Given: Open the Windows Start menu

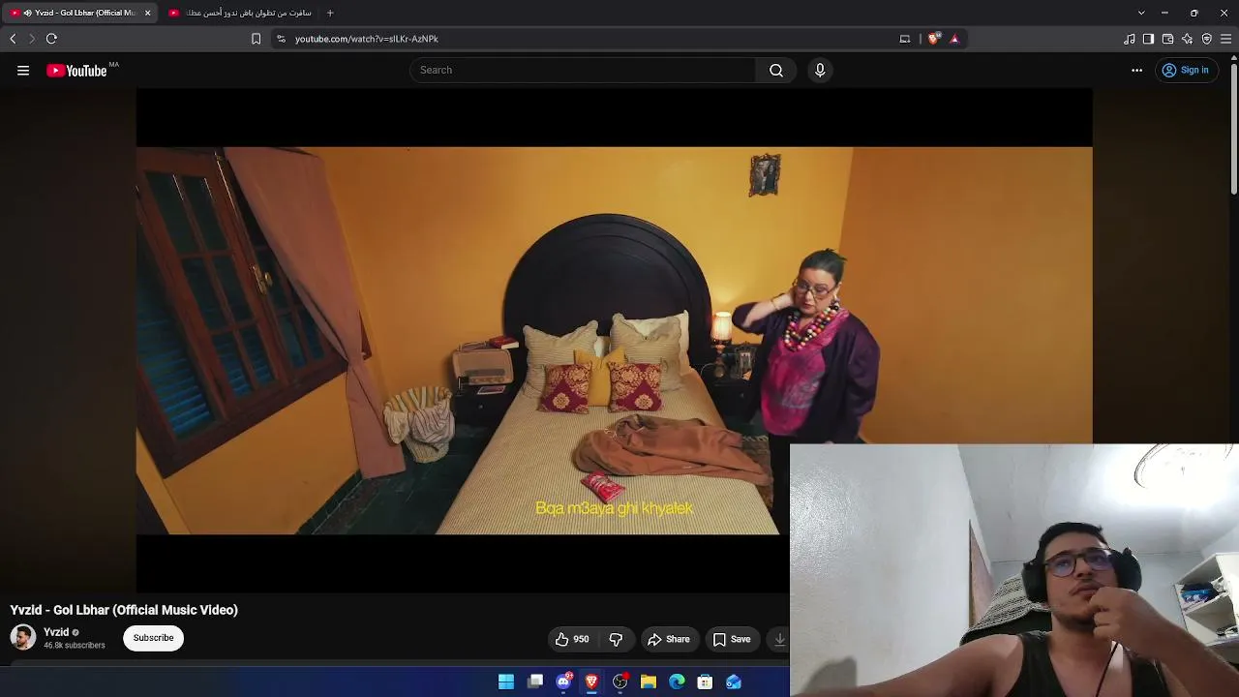Looking at the screenshot, I should tap(506, 682).
